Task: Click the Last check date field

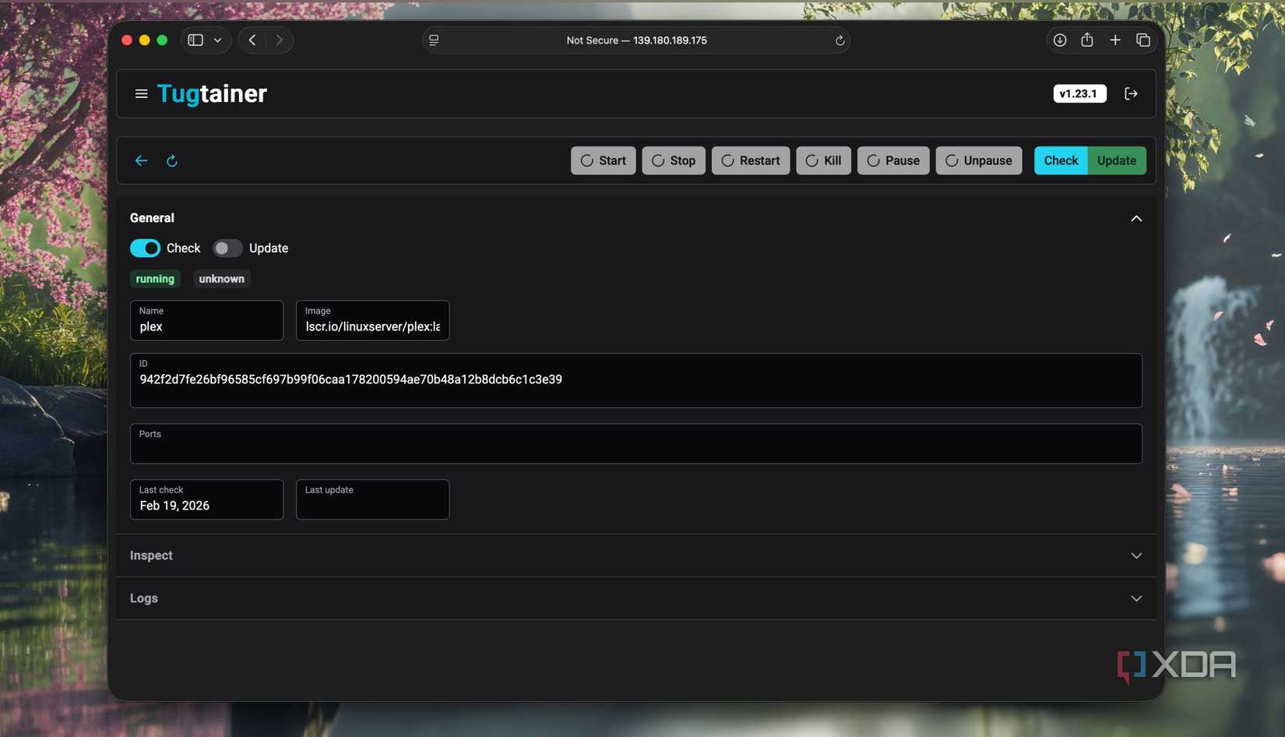Action: [206, 499]
